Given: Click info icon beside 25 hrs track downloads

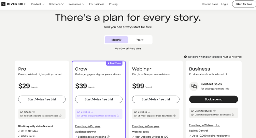Looking at the screenshot, I should pos(174,116).
